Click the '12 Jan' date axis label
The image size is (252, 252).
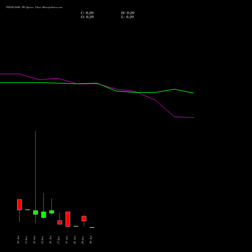(34, 240)
